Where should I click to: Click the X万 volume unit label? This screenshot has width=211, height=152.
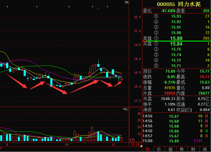tap(132, 140)
